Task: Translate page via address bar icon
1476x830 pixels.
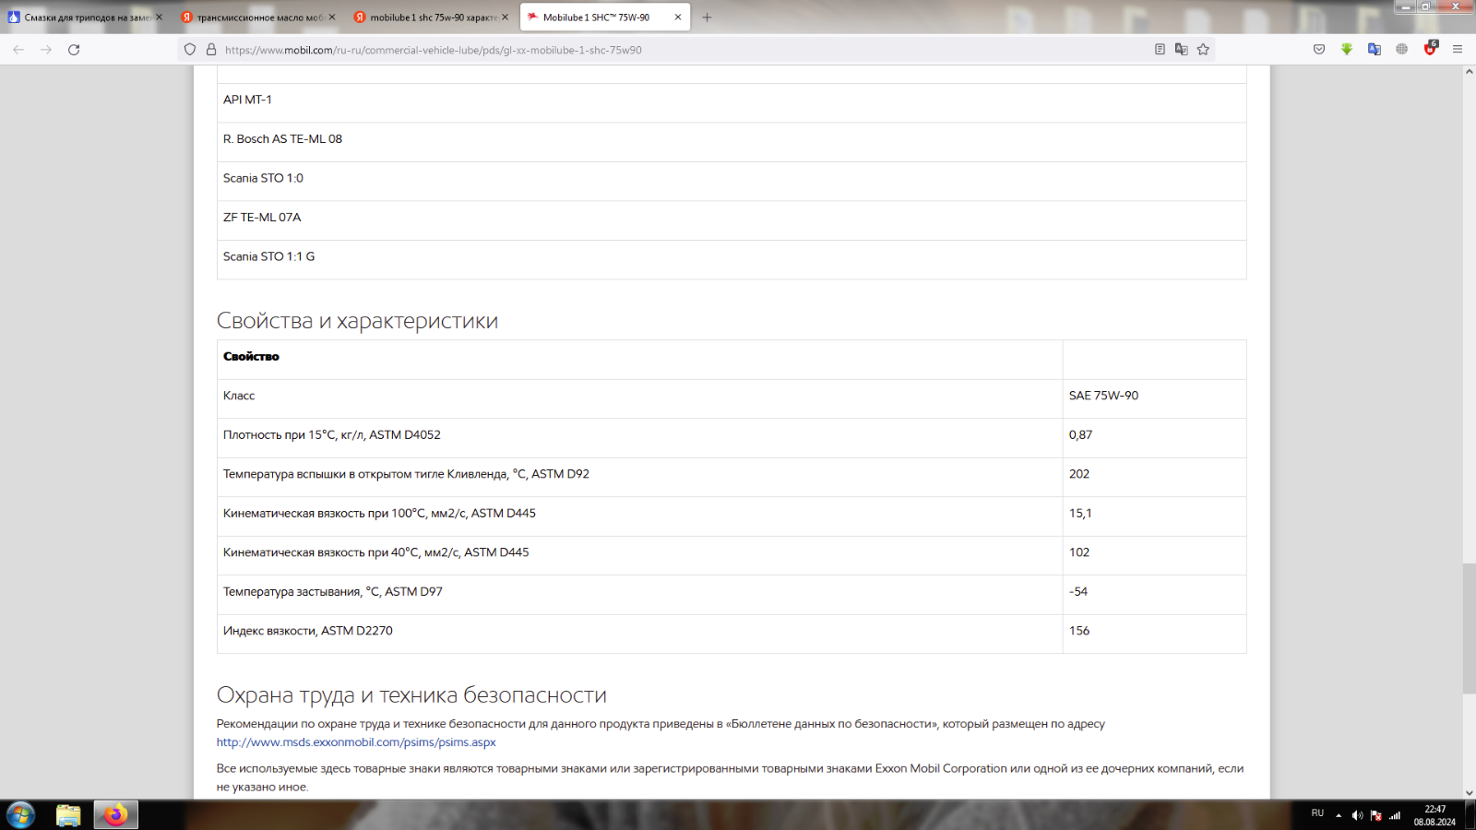Action: click(x=1181, y=50)
